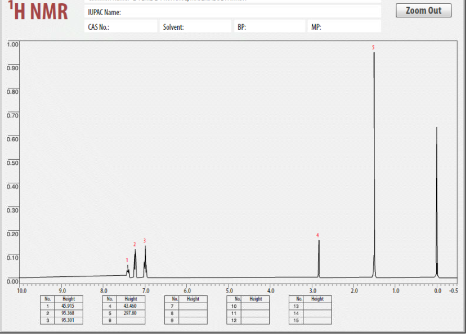The height and width of the screenshot is (334, 466).
Task: Click the 1H NMR title text
Action: point(37,10)
